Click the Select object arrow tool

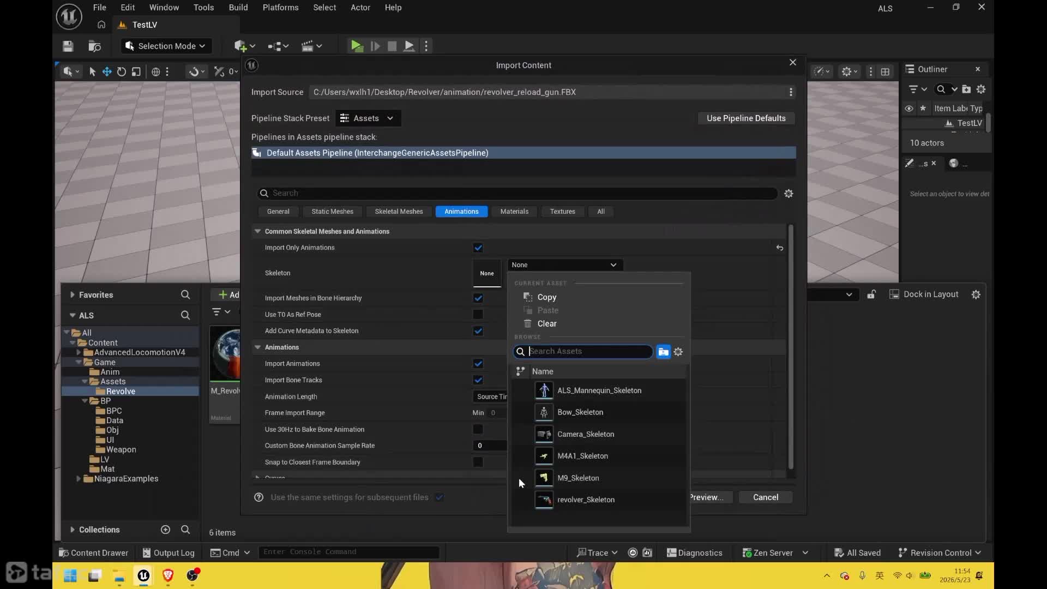point(92,71)
